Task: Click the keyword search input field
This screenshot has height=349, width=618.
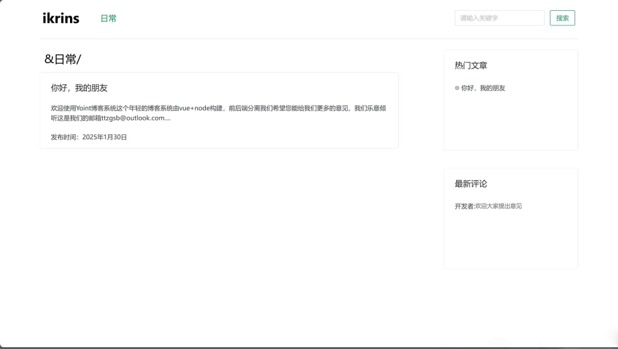Action: (499, 18)
